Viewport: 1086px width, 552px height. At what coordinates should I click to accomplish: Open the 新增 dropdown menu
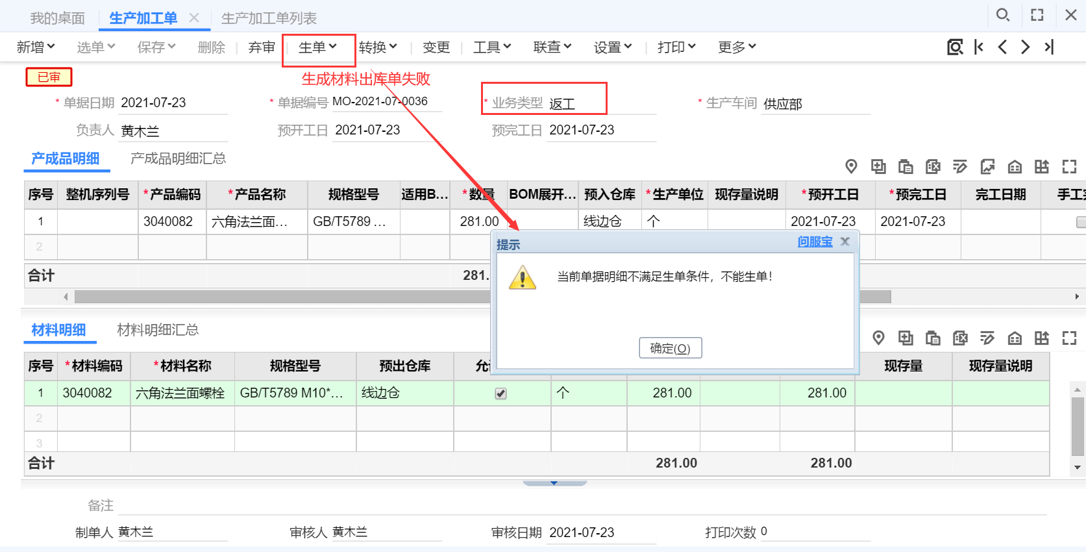tap(36, 47)
